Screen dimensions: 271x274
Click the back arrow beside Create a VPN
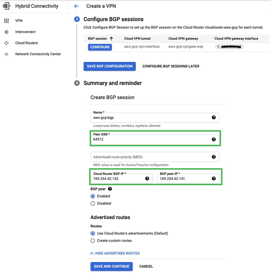pyautogui.click(x=76, y=6)
